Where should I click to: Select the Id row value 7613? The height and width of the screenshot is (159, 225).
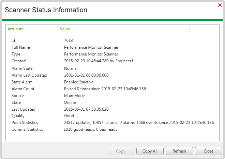pos(69,41)
